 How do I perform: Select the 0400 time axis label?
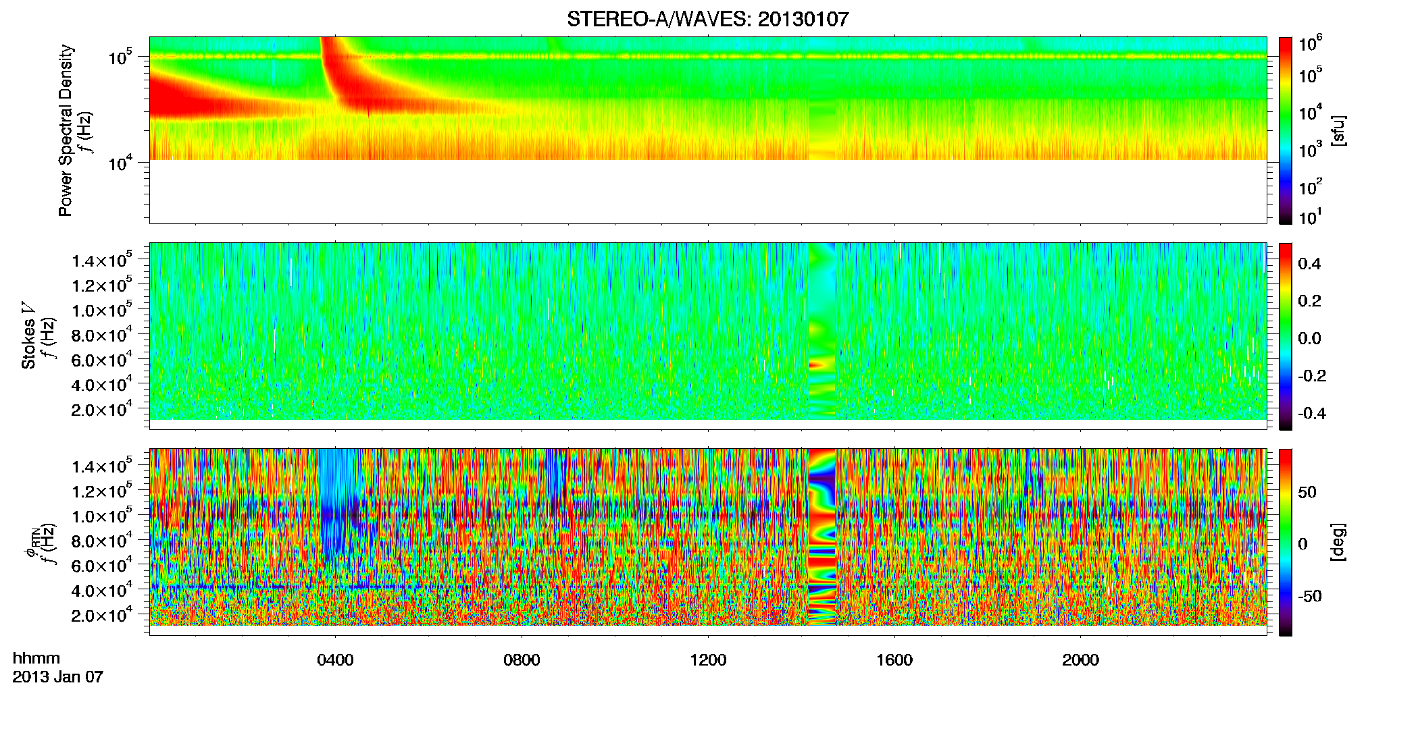336,660
